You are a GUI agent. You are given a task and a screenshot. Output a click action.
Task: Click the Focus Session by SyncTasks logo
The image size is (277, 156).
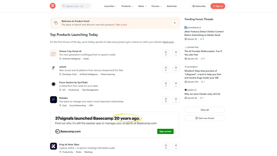(x=53, y=84)
